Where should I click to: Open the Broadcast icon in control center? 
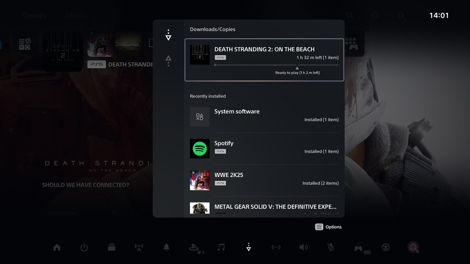pos(139,247)
